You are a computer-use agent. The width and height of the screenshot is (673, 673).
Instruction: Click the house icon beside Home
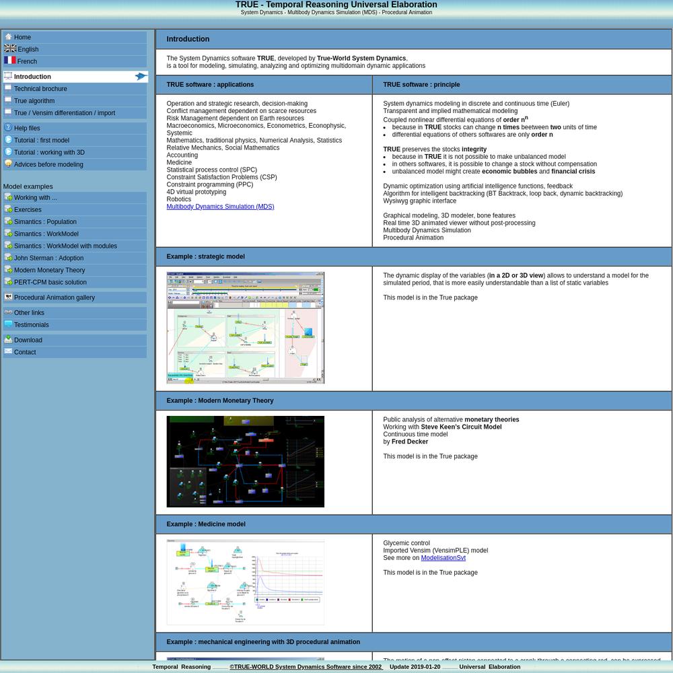coord(8,37)
